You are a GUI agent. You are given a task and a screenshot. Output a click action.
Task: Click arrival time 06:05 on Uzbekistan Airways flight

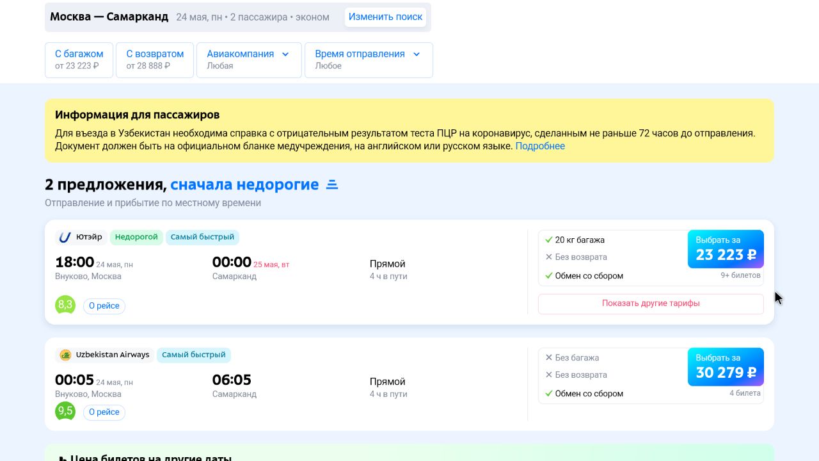point(232,380)
